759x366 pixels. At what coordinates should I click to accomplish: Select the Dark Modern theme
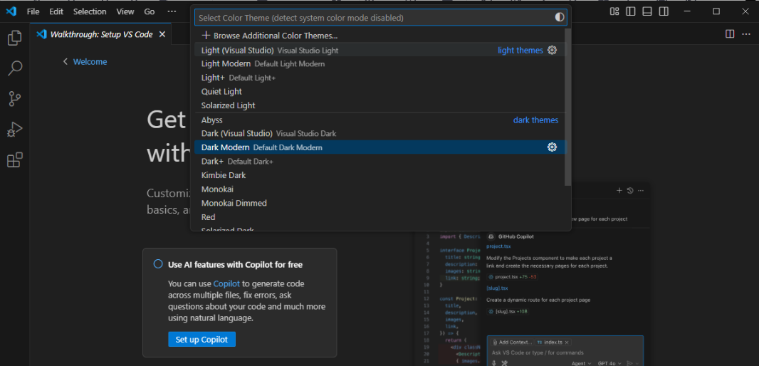(x=379, y=147)
